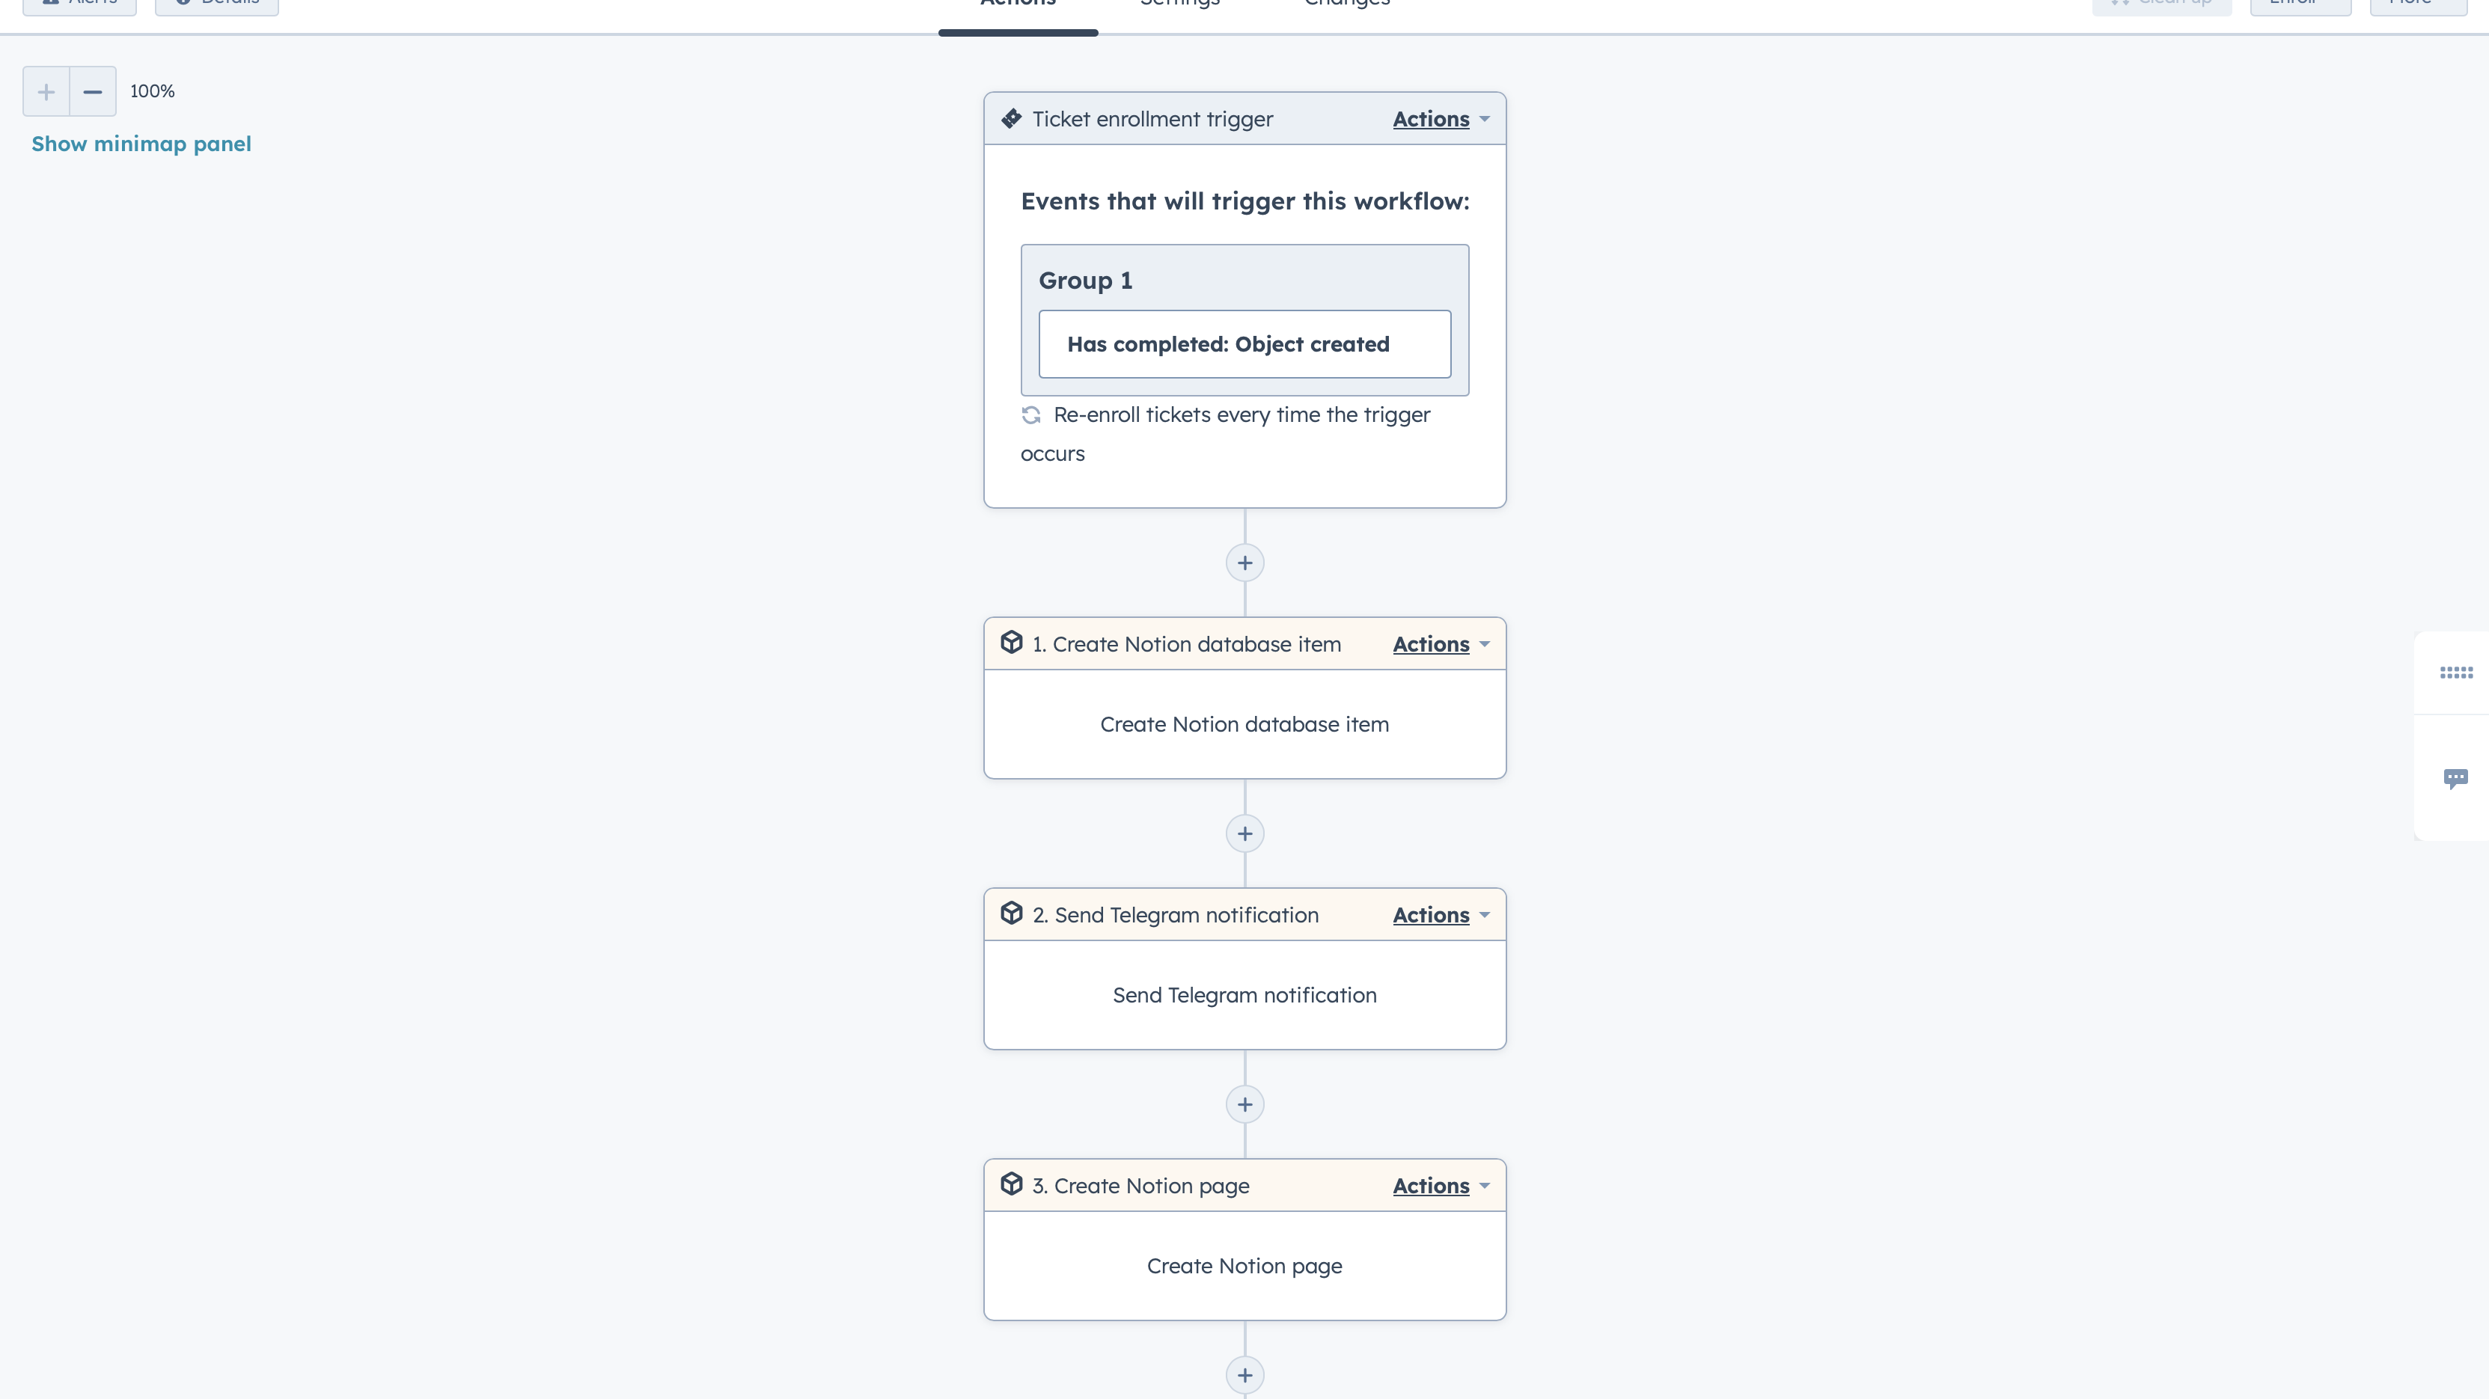Insert a step after Send Telegram notification
The width and height of the screenshot is (2489, 1399).
[x=1244, y=1104]
